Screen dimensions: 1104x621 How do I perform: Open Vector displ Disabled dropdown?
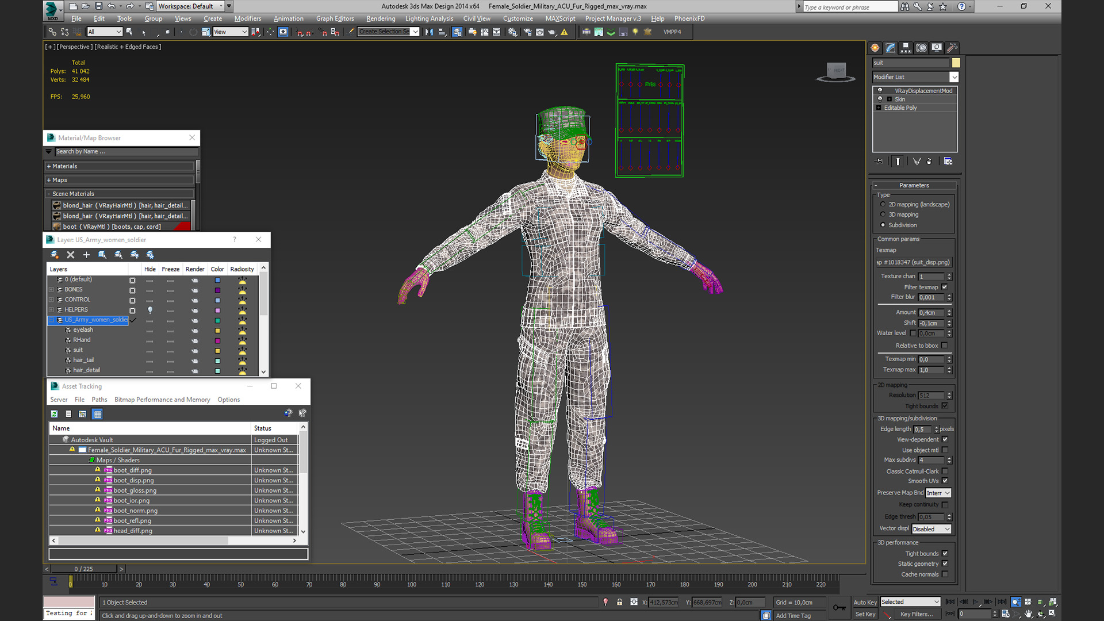click(931, 529)
